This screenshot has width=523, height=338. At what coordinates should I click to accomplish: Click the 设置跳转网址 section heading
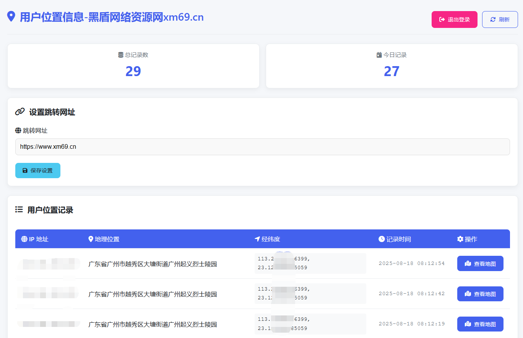click(52, 112)
